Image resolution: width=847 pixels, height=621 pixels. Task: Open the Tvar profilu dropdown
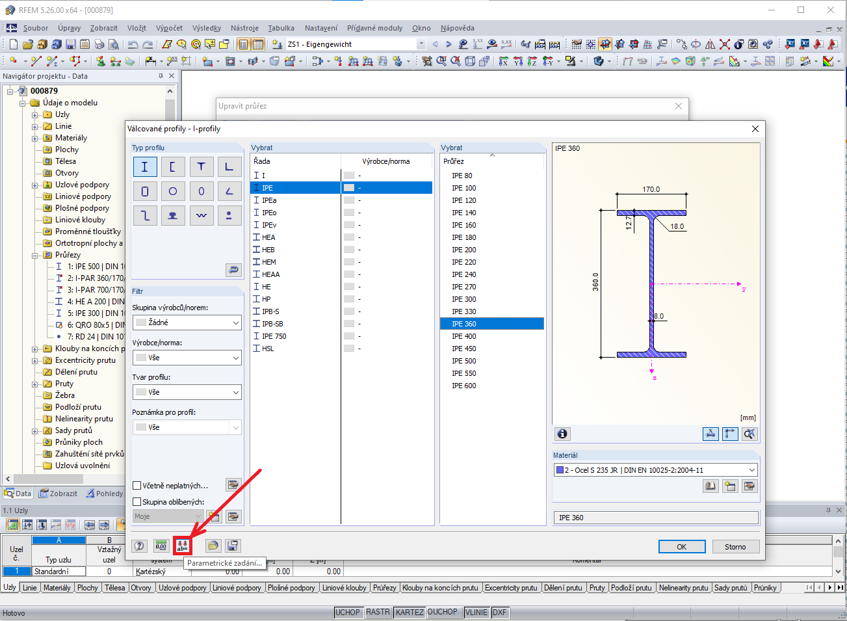click(187, 392)
